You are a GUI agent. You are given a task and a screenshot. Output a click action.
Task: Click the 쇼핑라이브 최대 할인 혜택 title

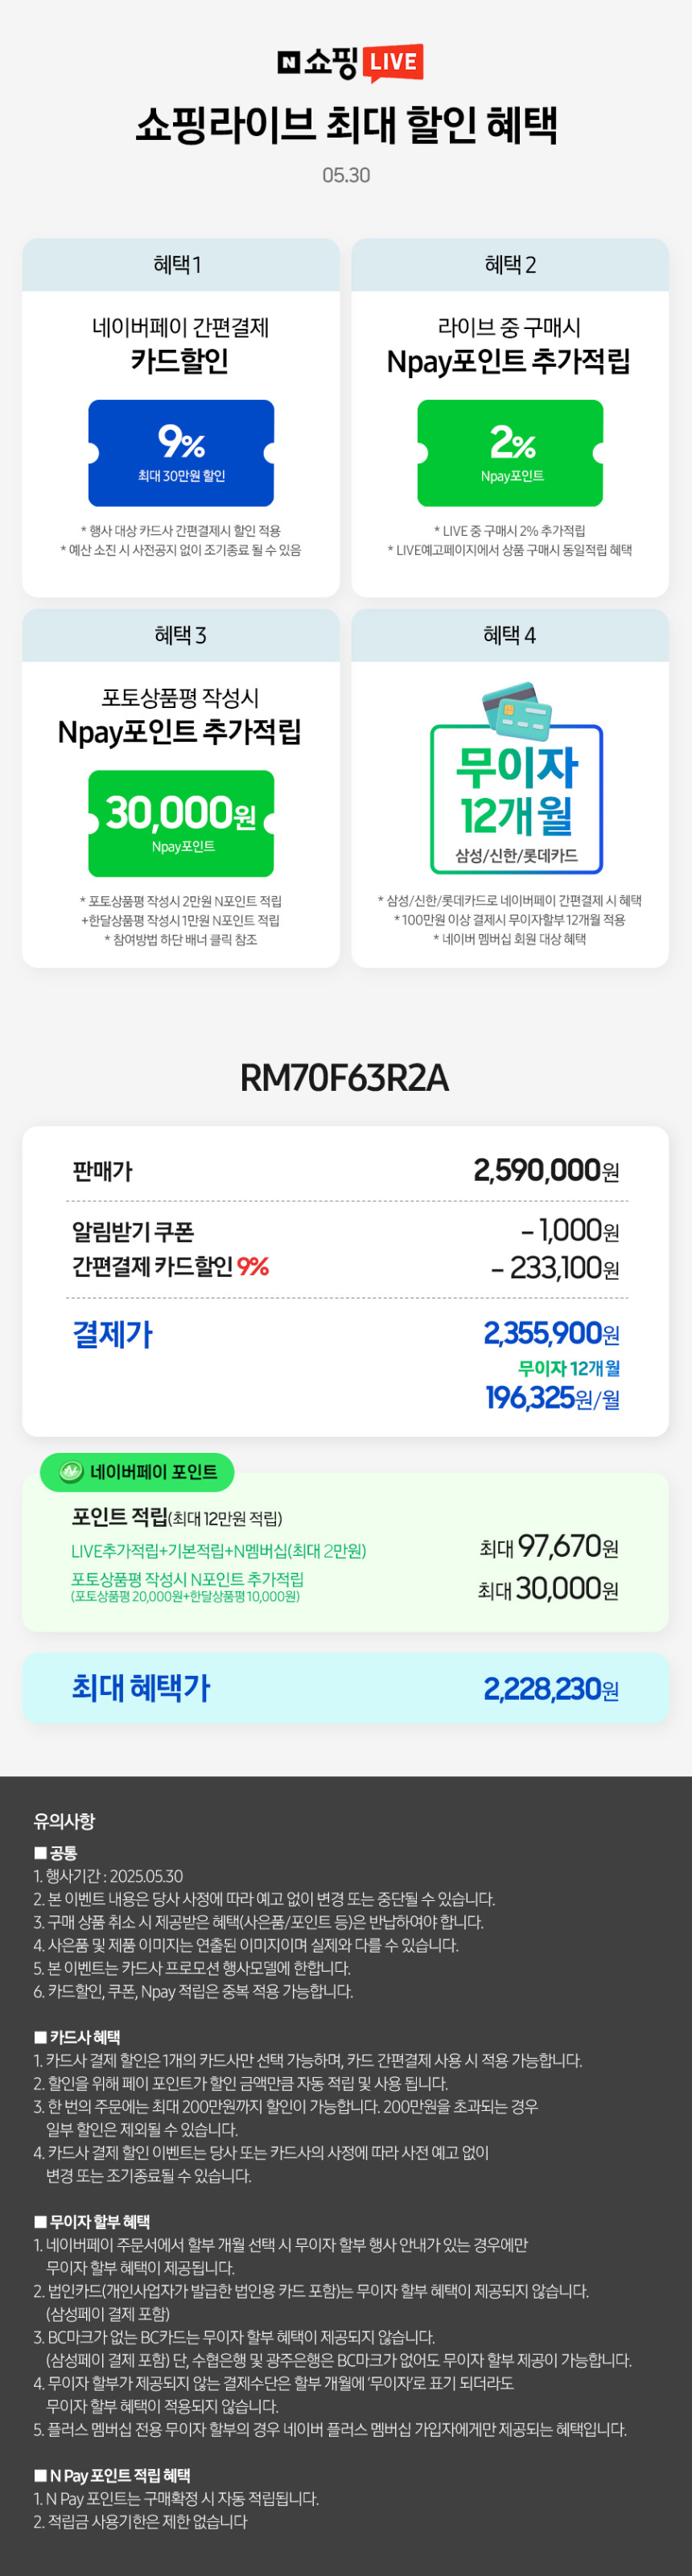346,125
